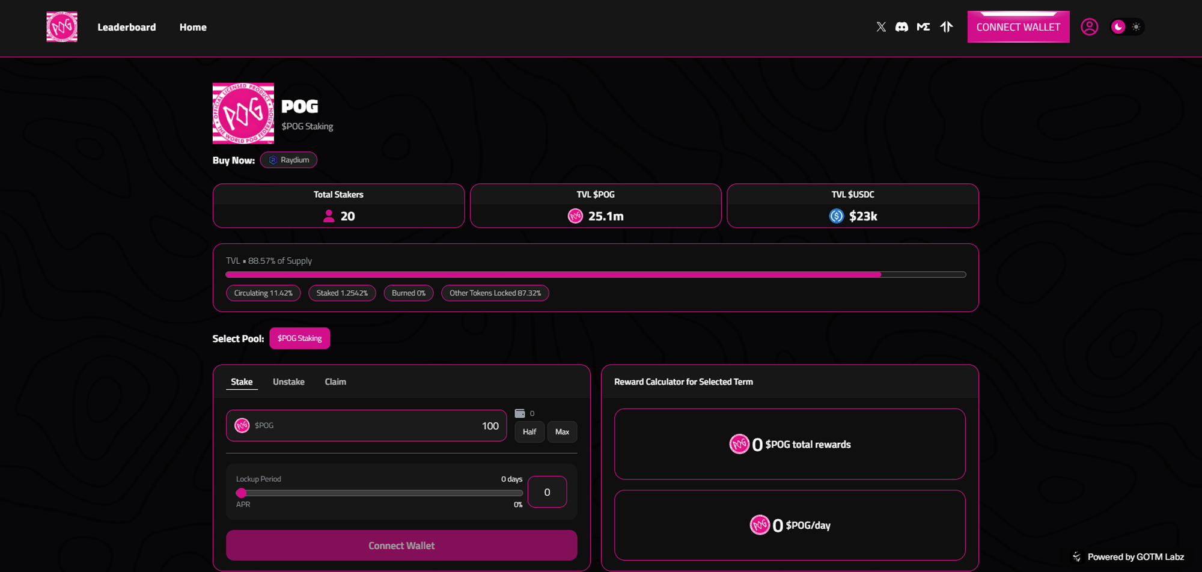Visit the Magic Eden marketplace icon
The height and width of the screenshot is (572, 1202).
(x=924, y=26)
